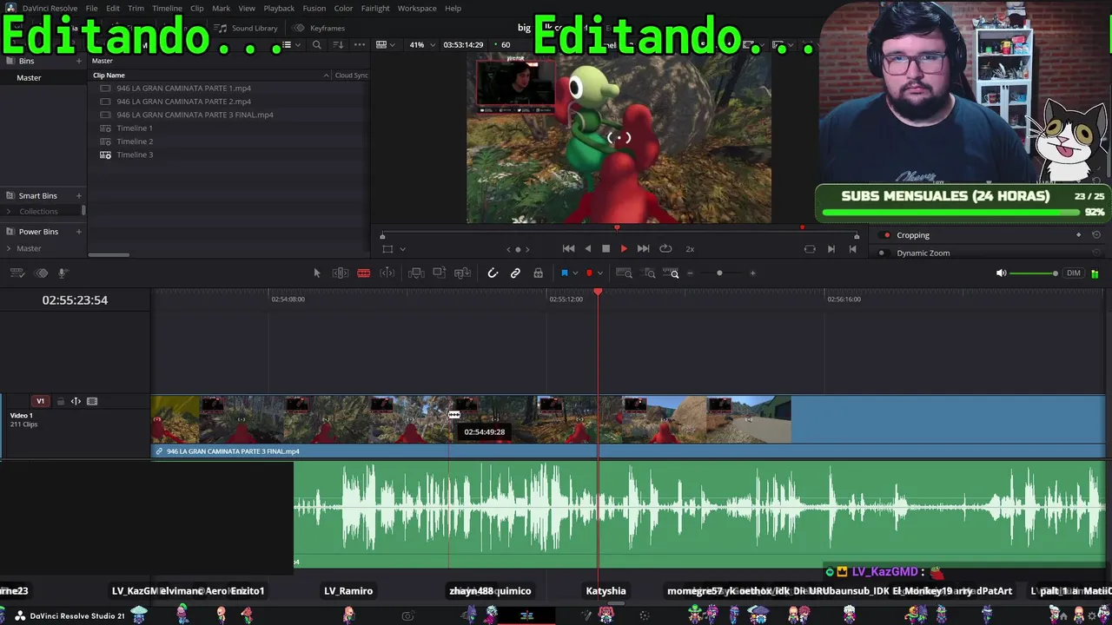Adjust the timeline zoom slider handle
This screenshot has height=625, width=1112.
tap(719, 273)
